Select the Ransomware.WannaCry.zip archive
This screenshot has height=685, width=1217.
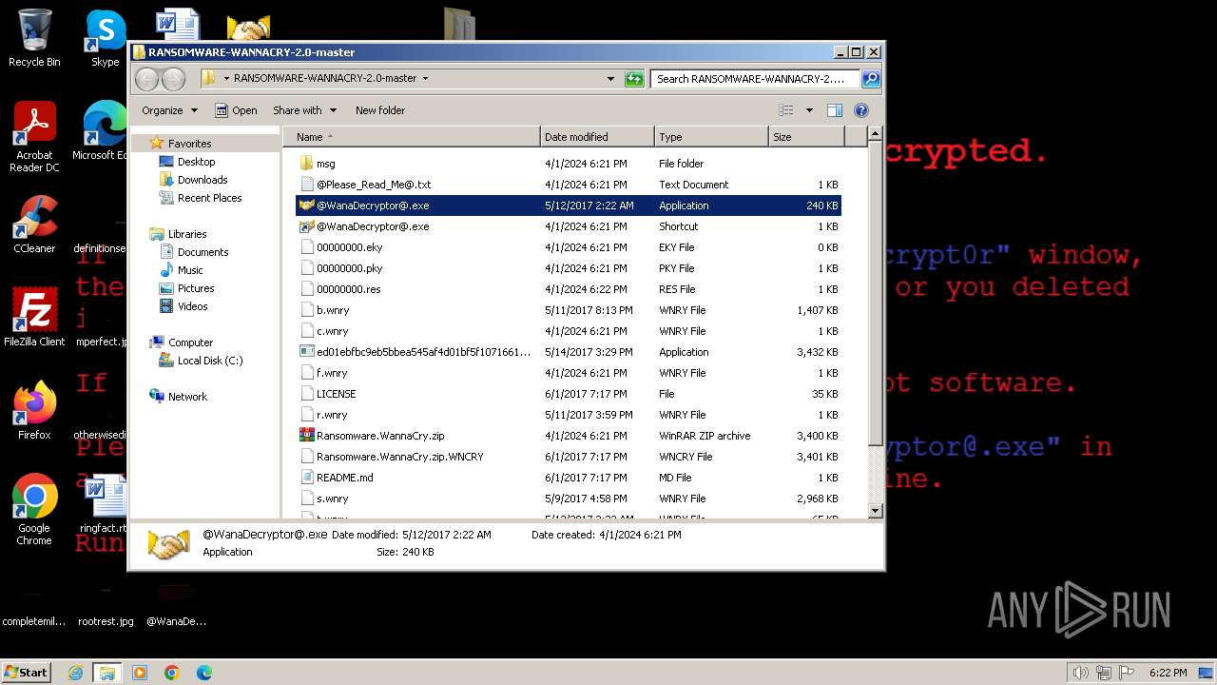(569, 436)
